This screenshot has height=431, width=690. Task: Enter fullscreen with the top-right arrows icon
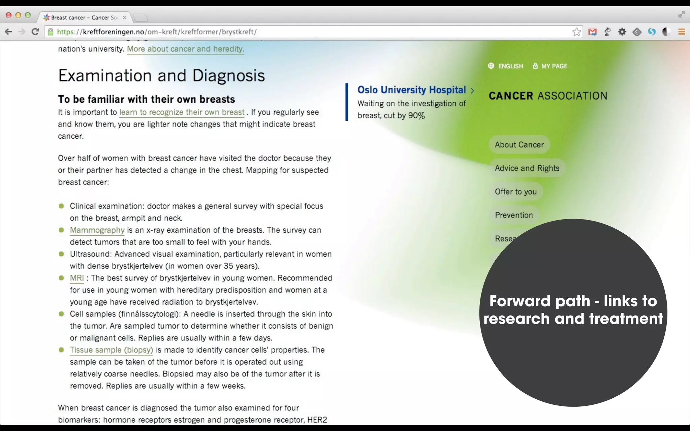tap(682, 14)
